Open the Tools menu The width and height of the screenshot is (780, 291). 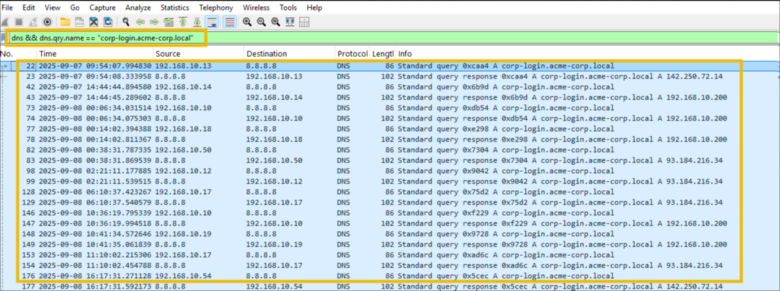[288, 7]
